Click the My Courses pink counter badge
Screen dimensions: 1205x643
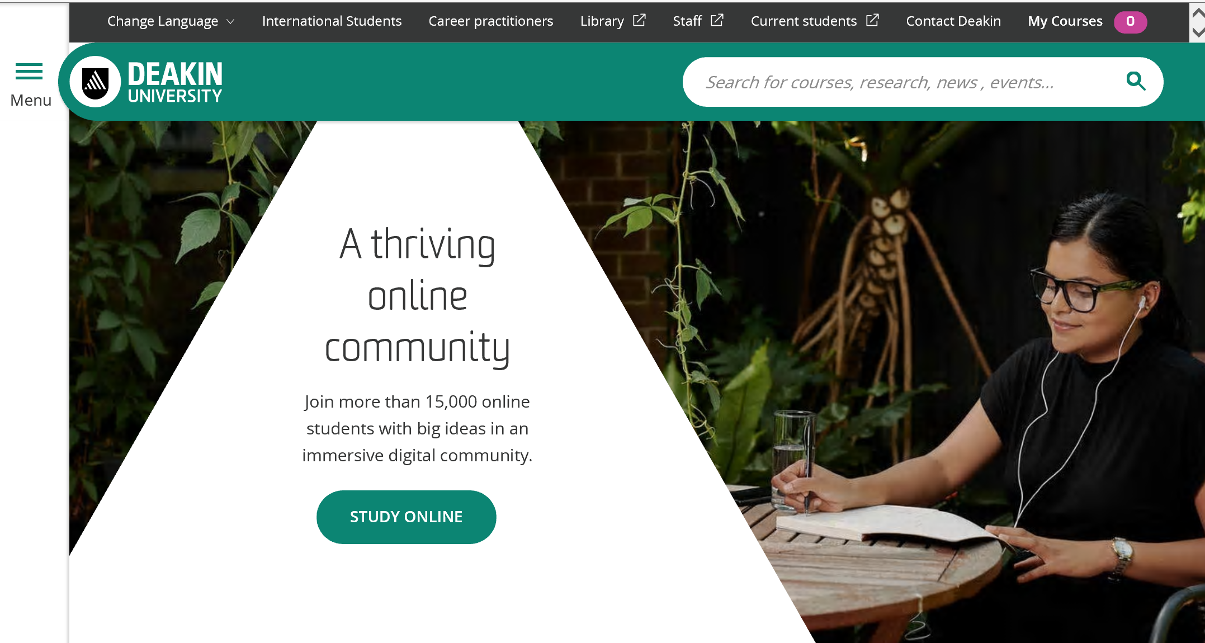coord(1130,22)
